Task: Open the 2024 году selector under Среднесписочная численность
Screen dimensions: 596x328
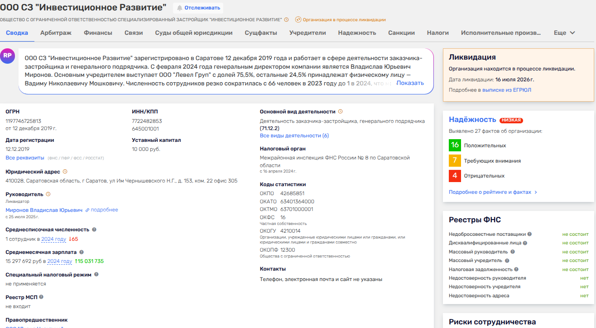Action: coord(54,239)
